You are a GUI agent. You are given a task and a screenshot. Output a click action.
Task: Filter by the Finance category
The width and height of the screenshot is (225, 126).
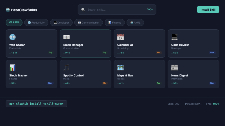115,23
